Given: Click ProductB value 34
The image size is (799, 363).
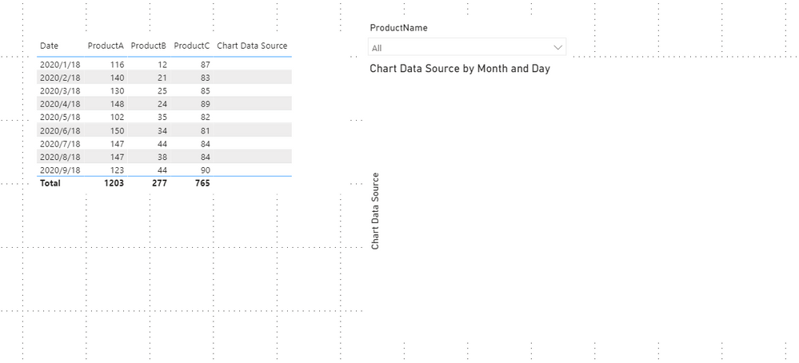Looking at the screenshot, I should tap(162, 130).
